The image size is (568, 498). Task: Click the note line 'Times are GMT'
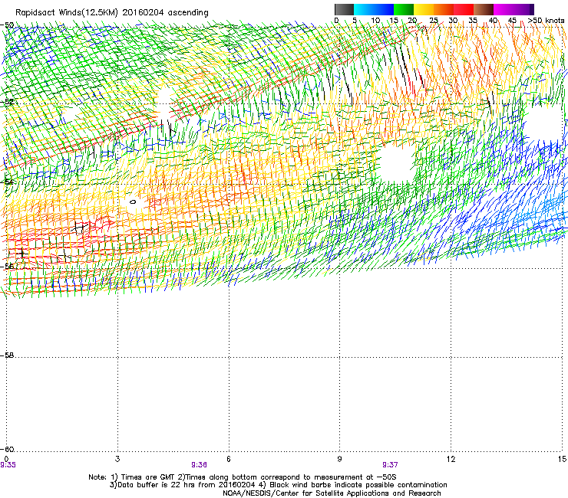click(148, 477)
